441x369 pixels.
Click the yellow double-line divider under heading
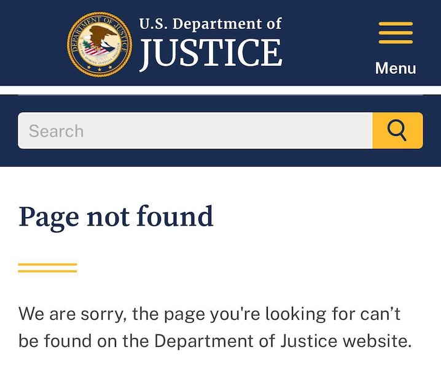point(47,268)
